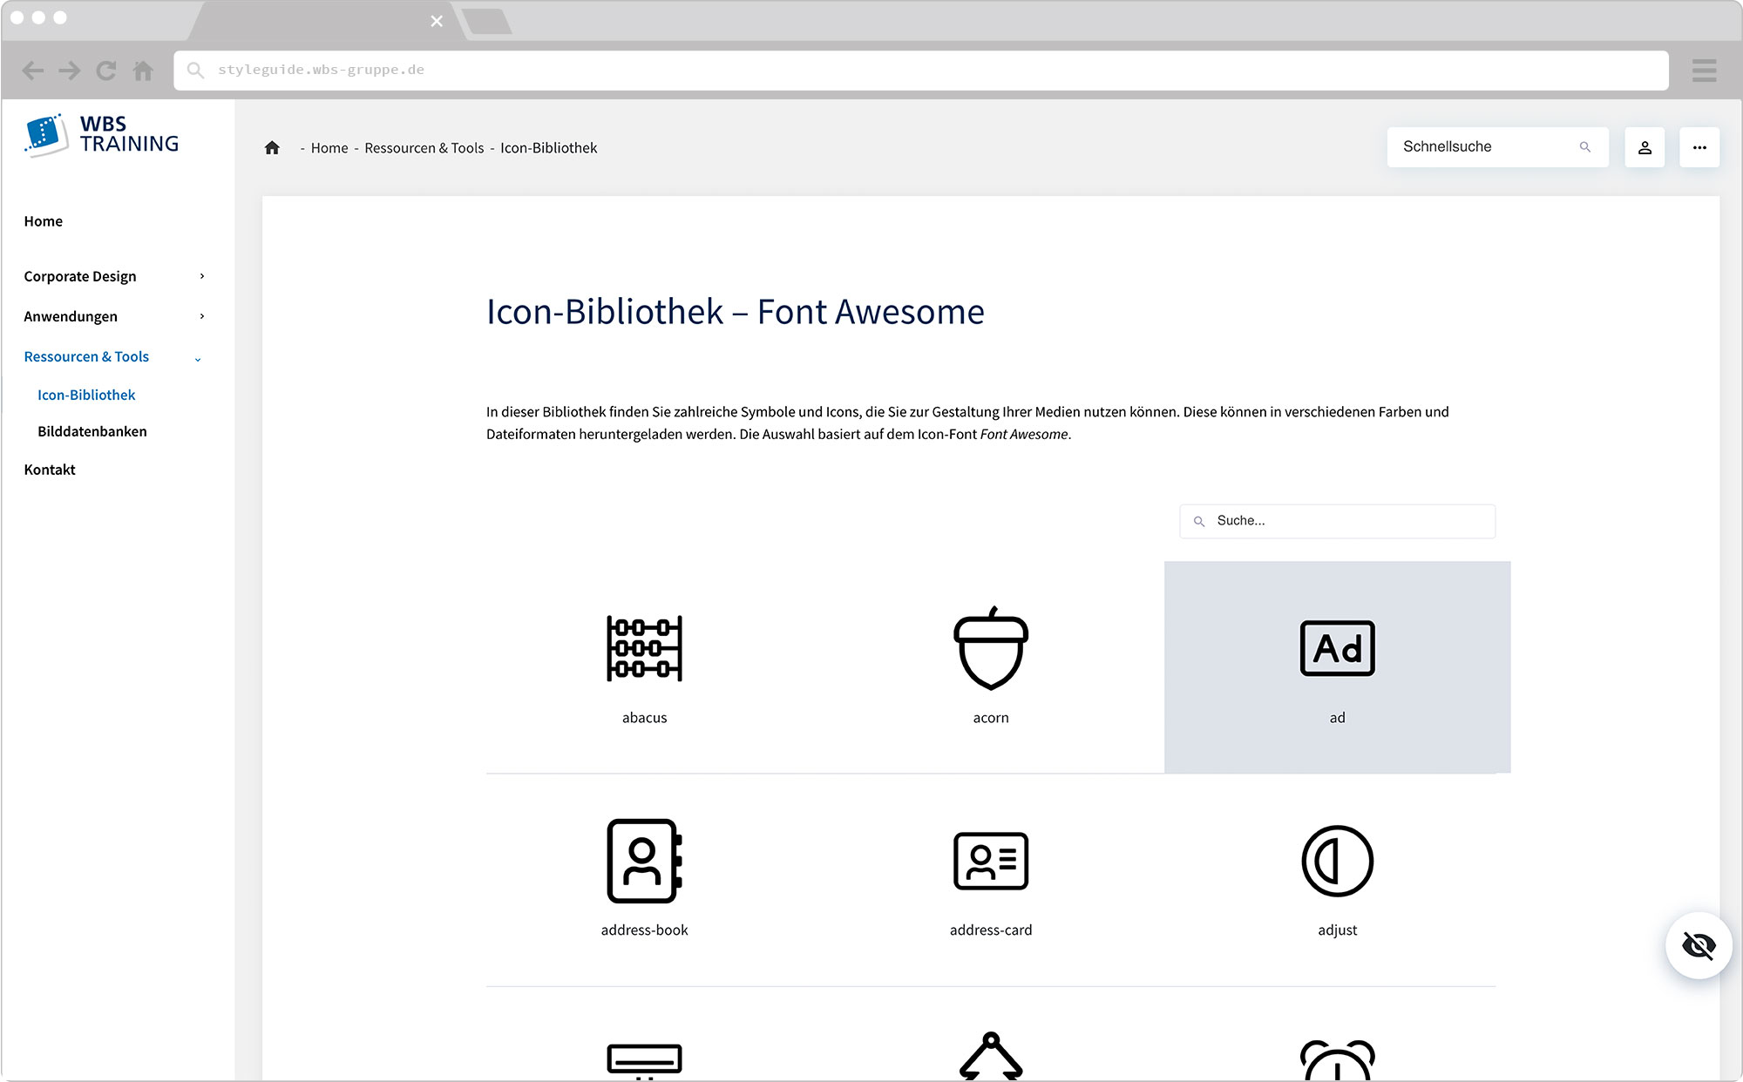Follow the Ressourcen & Tools breadcrumb link

point(424,148)
